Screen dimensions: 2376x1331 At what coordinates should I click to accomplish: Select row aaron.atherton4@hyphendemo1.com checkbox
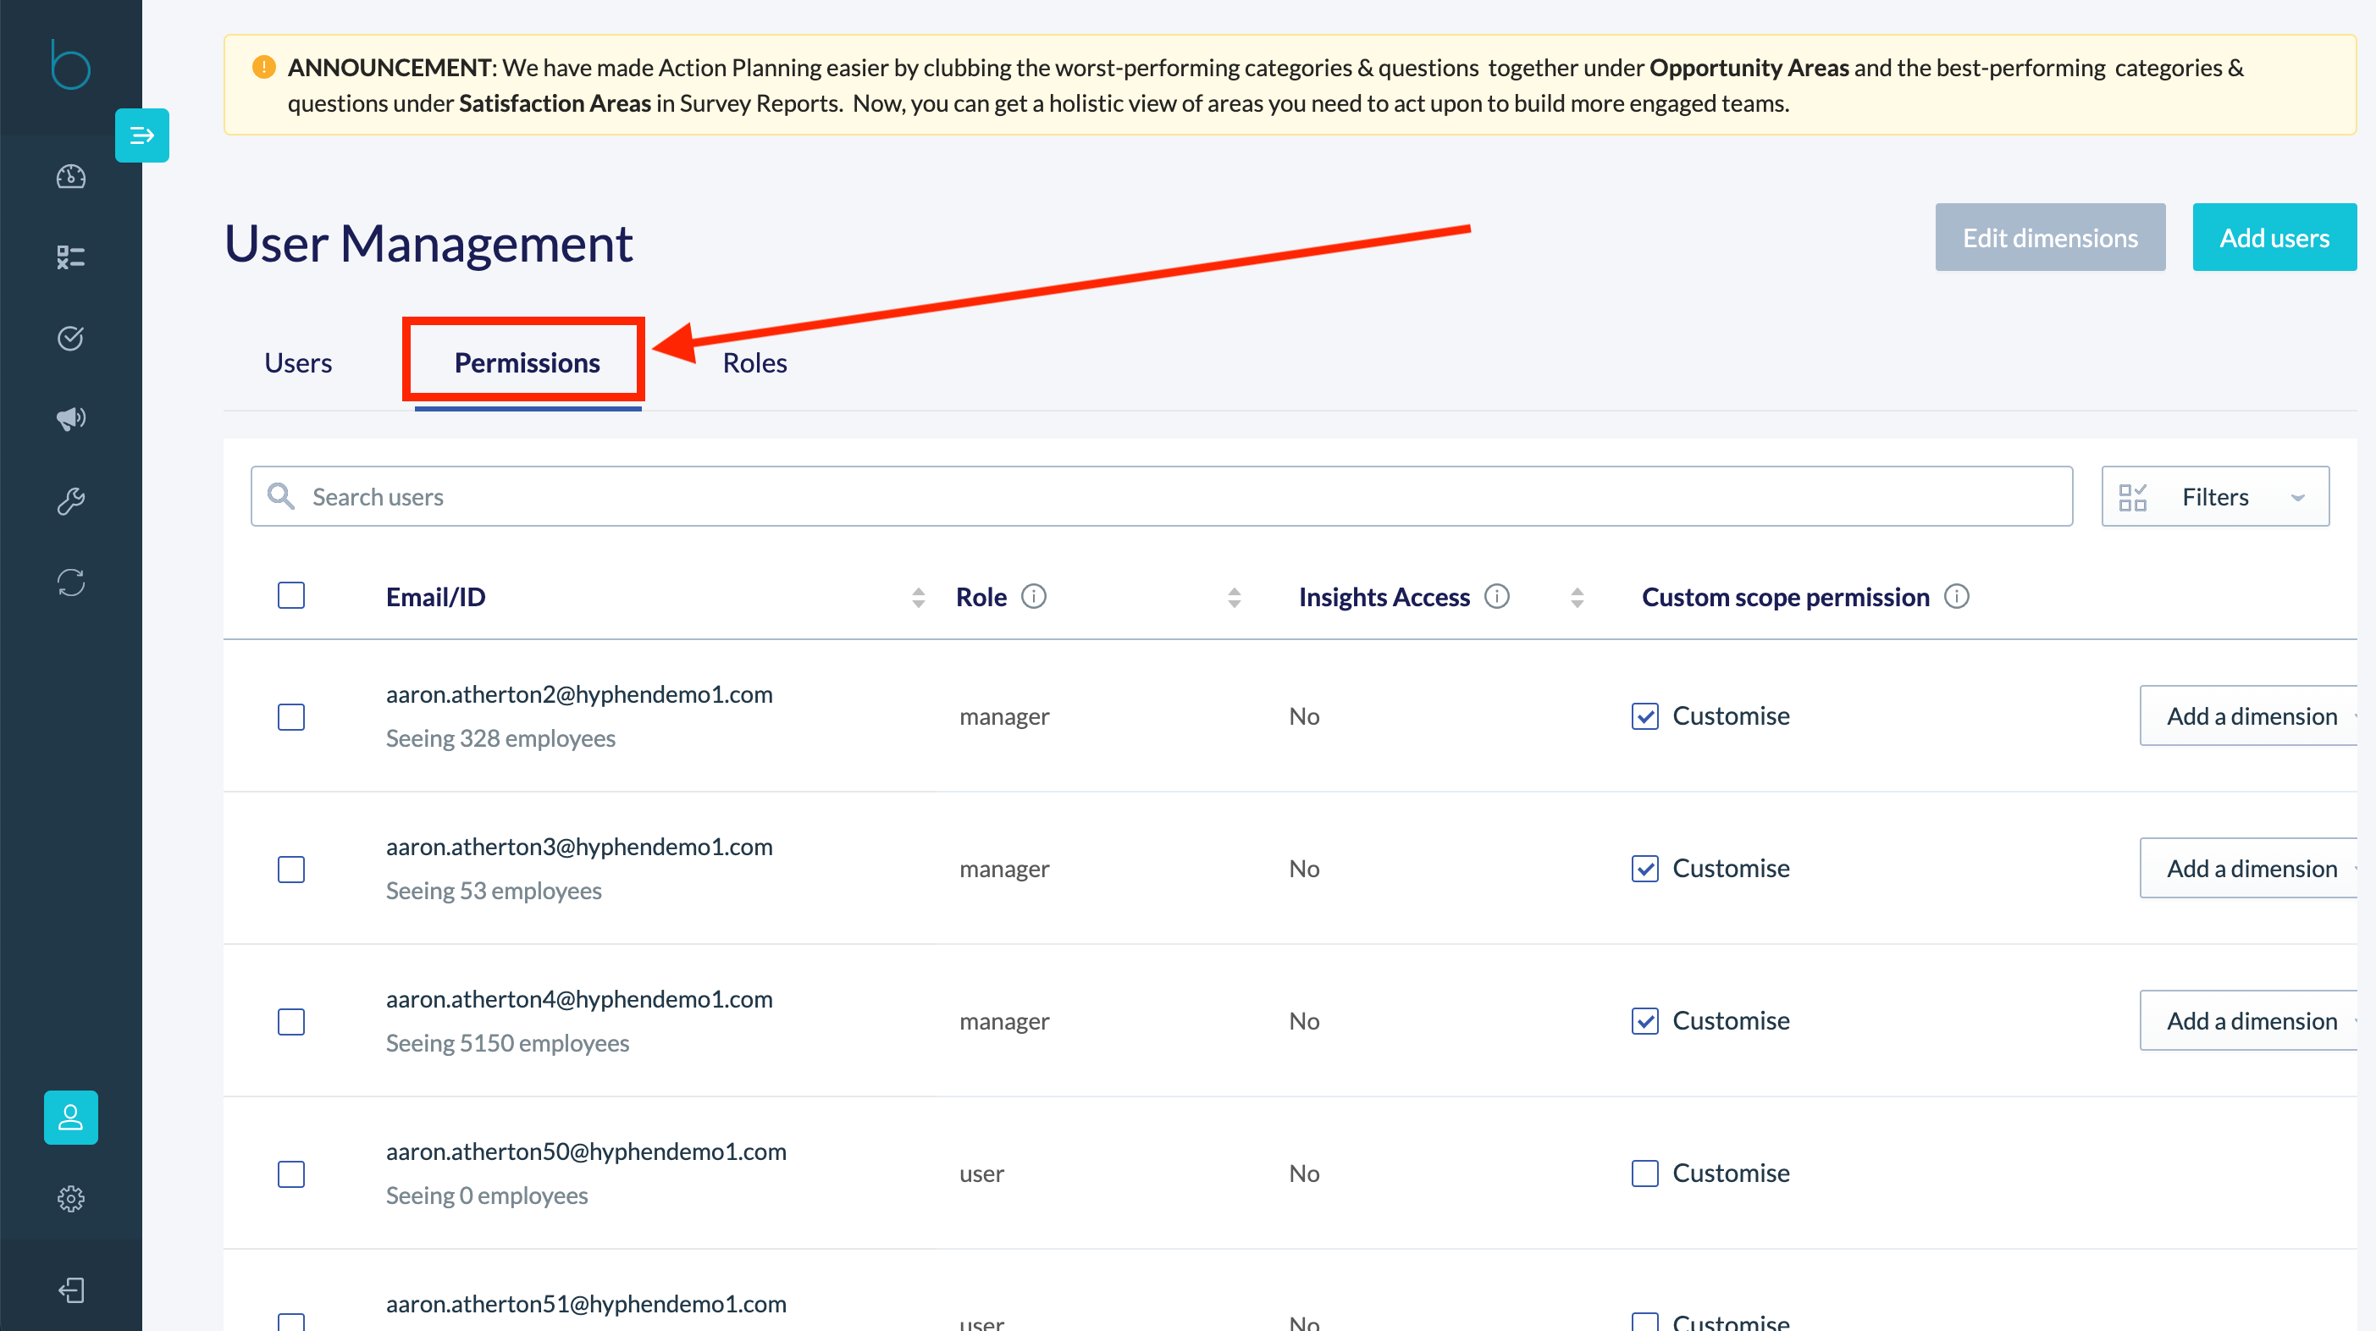[x=291, y=1021]
